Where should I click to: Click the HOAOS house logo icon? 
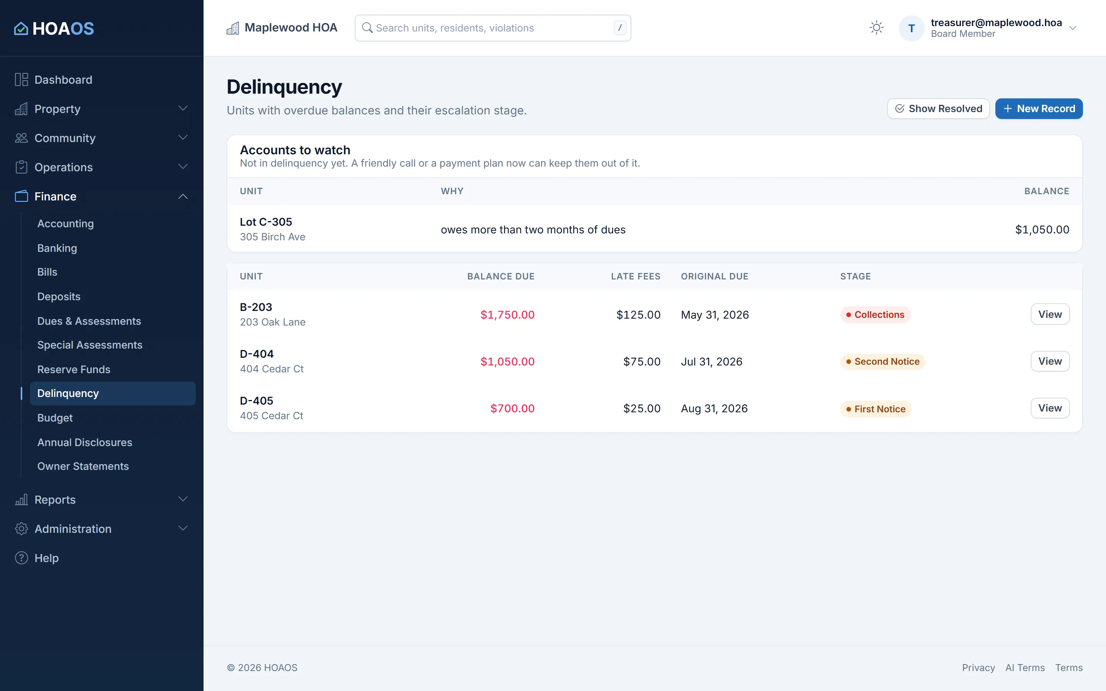pyautogui.click(x=21, y=28)
